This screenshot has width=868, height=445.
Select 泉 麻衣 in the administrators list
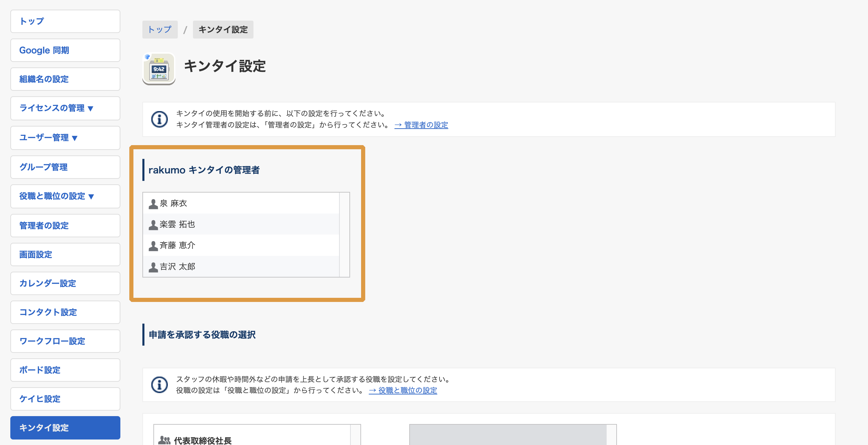tap(241, 203)
